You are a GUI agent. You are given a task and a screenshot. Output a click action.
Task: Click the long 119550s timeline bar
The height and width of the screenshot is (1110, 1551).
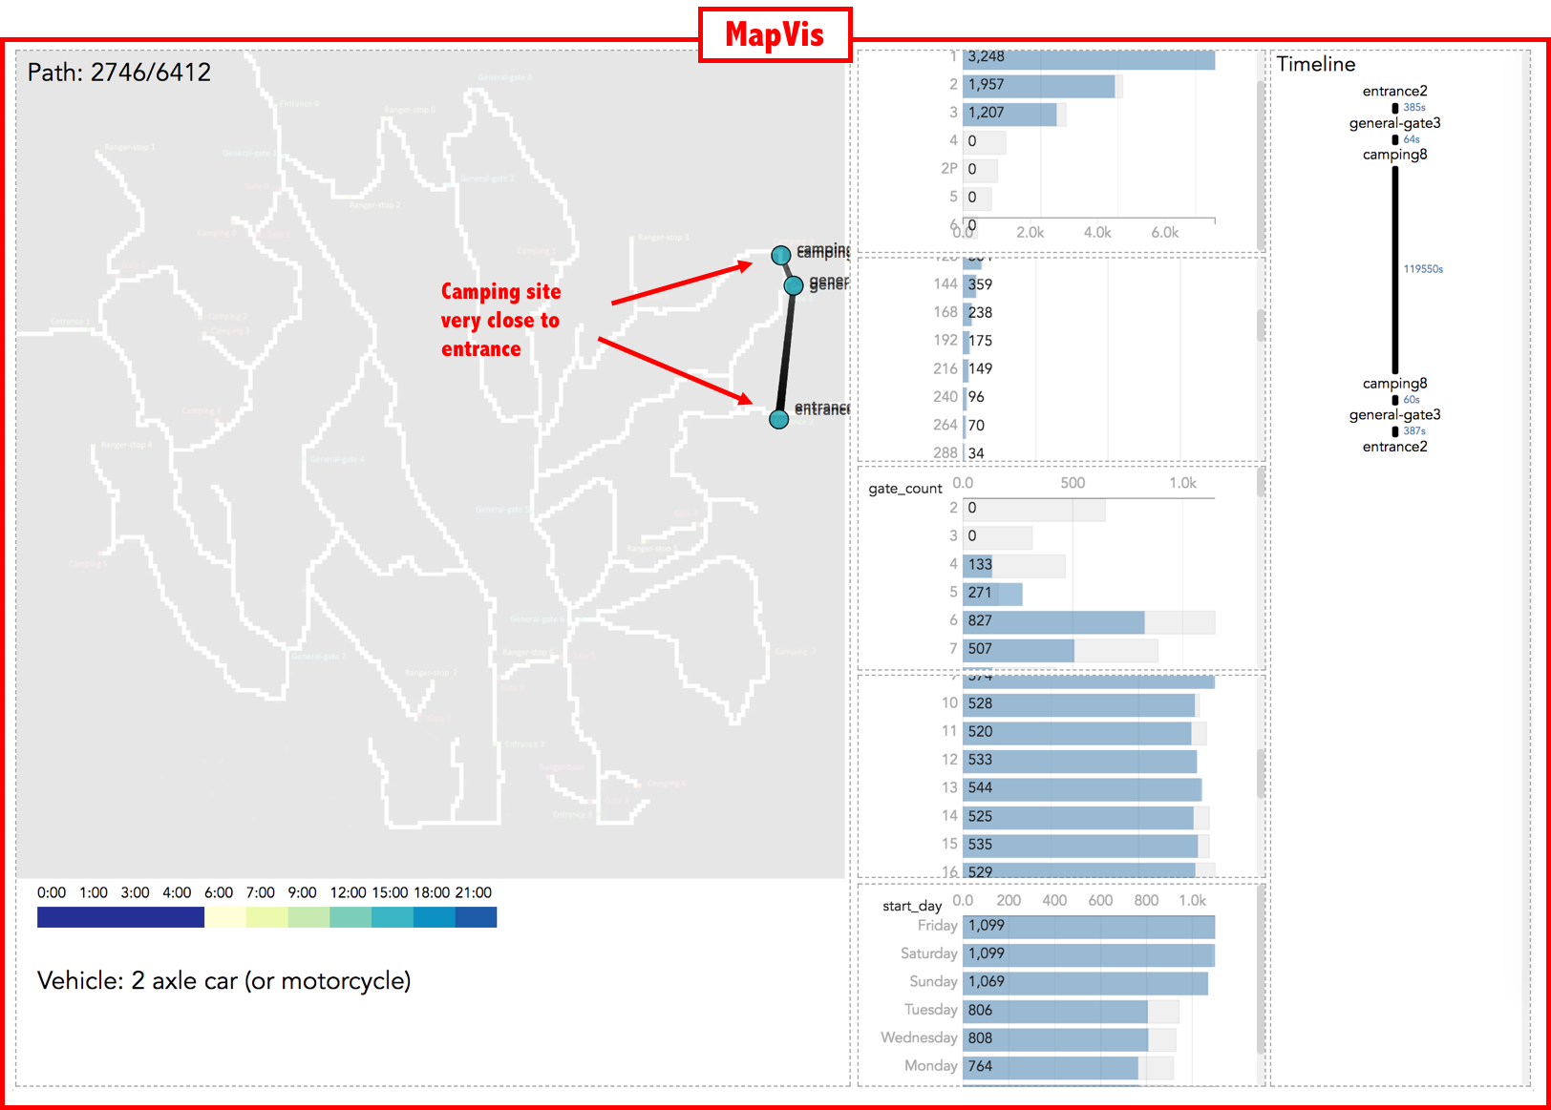click(x=1395, y=269)
